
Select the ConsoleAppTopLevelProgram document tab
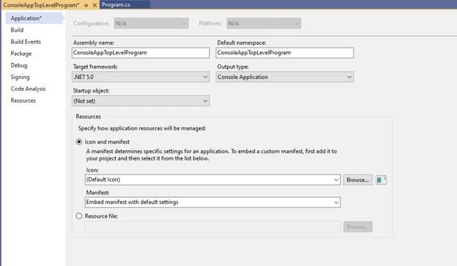click(x=41, y=5)
